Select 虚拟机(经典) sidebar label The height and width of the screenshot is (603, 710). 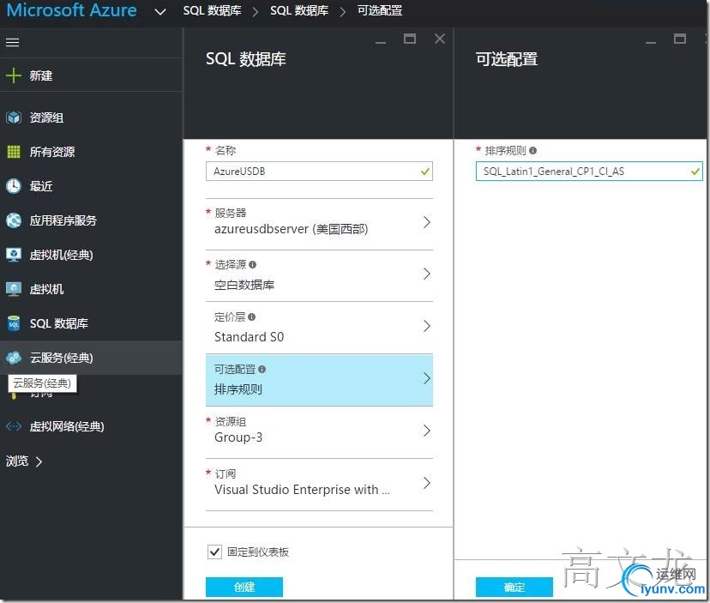[61, 255]
